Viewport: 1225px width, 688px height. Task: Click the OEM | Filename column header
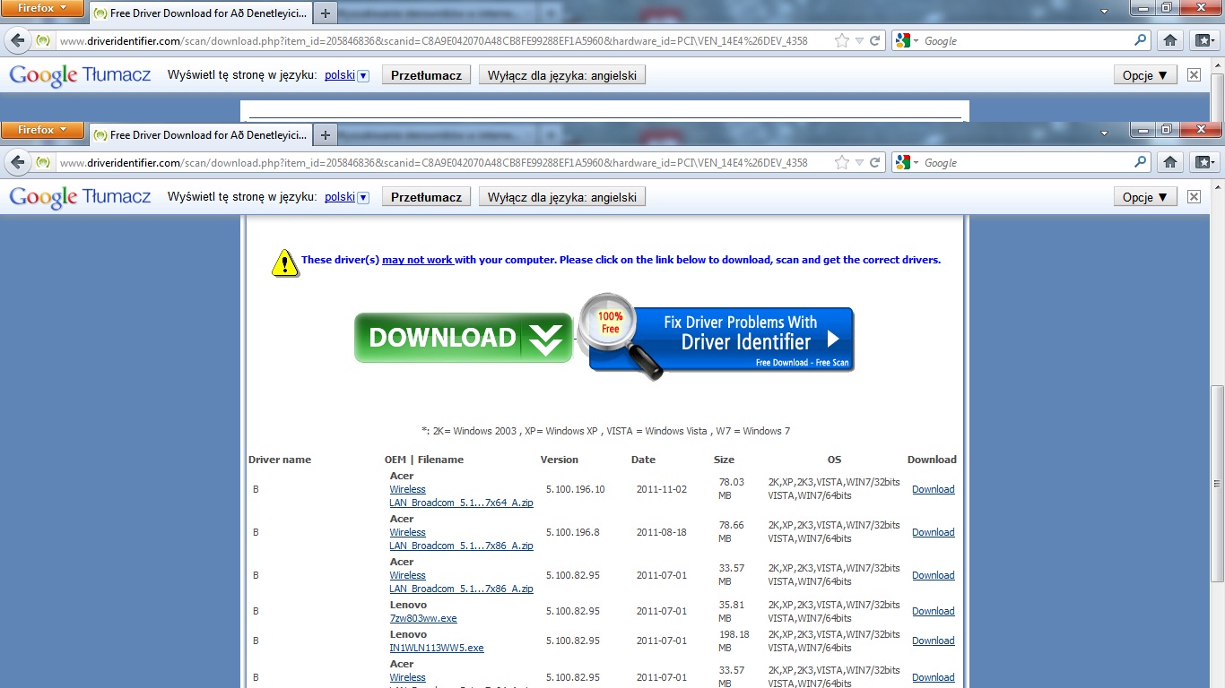pos(424,460)
